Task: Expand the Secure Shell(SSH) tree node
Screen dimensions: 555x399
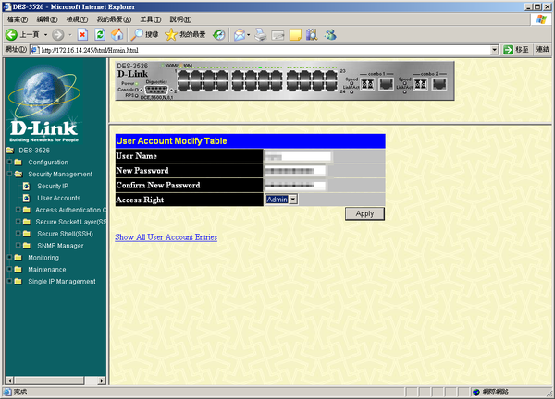Action: point(18,234)
